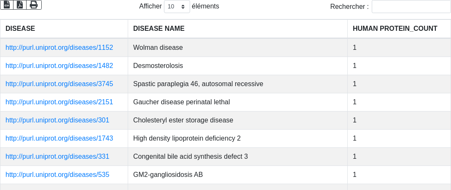Select the Congenital bile acid synthesis cell
Viewport: 451px width, 190px height.
pos(238,157)
